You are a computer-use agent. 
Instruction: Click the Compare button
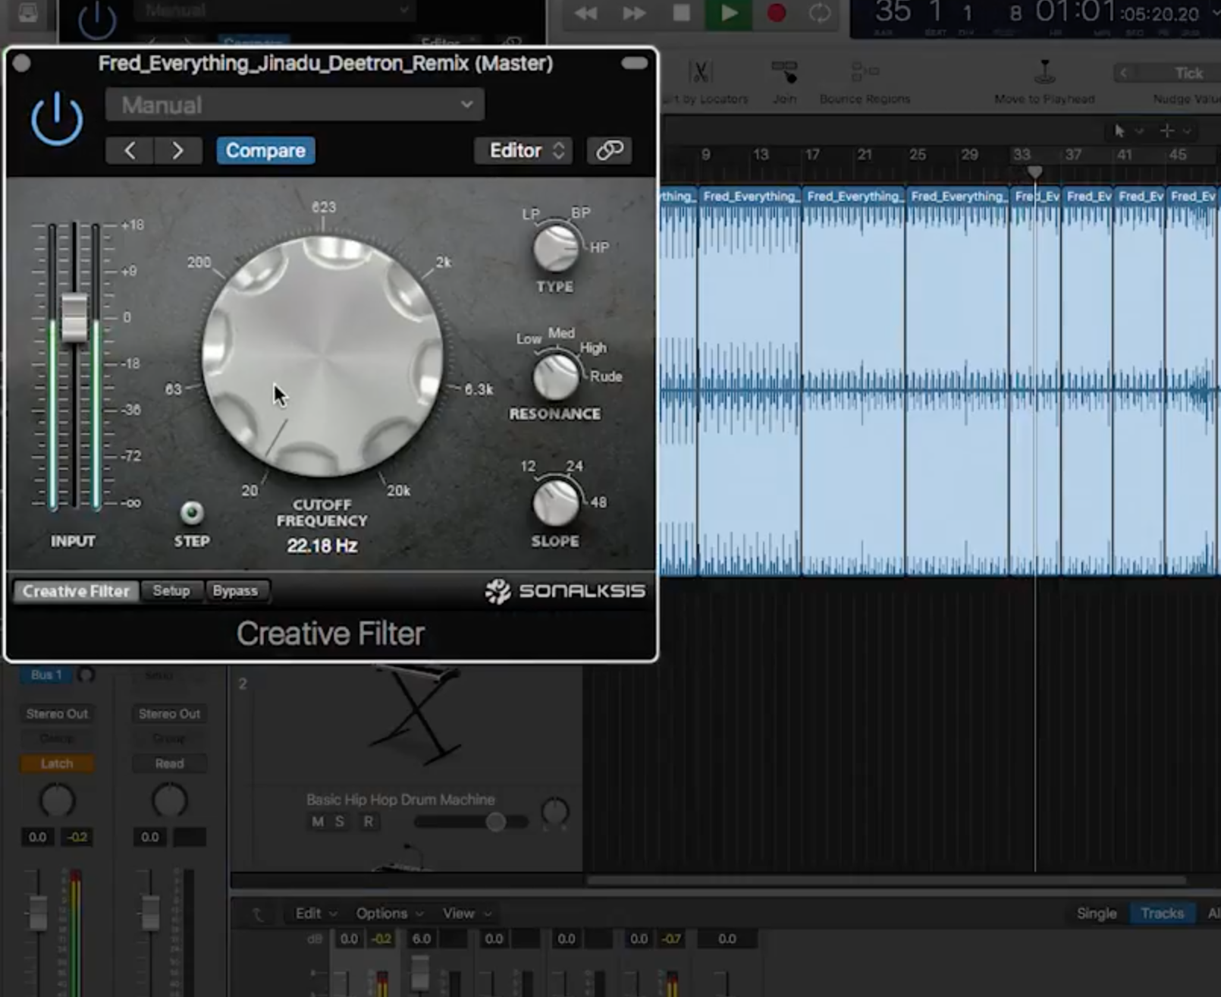265,150
